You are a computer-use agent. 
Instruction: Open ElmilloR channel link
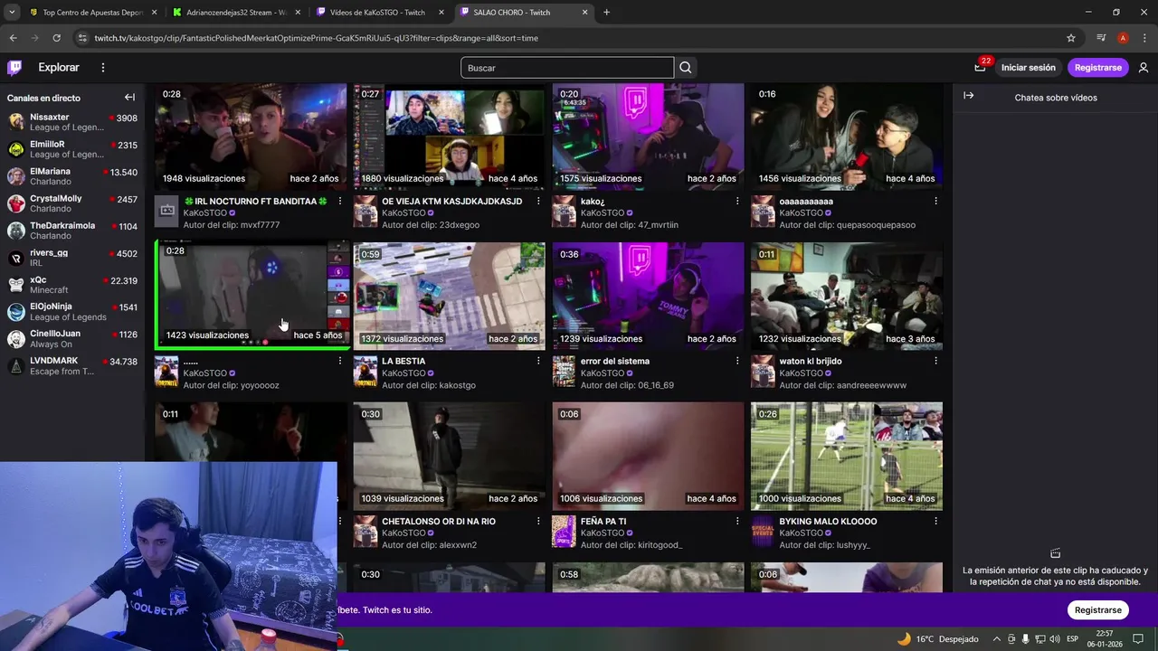tap(71, 149)
